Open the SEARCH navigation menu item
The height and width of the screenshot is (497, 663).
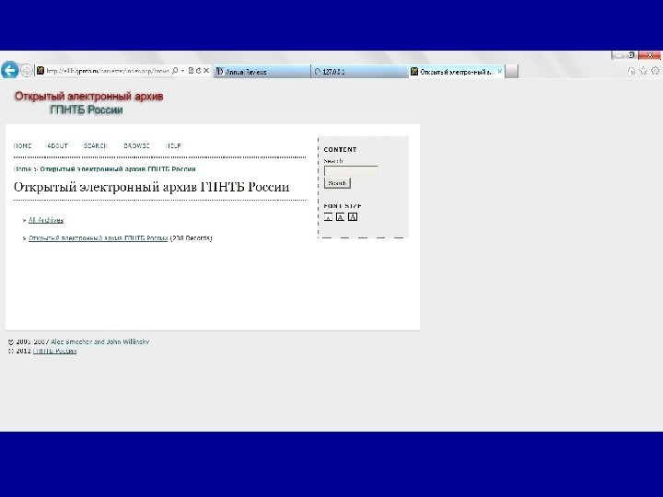[x=95, y=145]
